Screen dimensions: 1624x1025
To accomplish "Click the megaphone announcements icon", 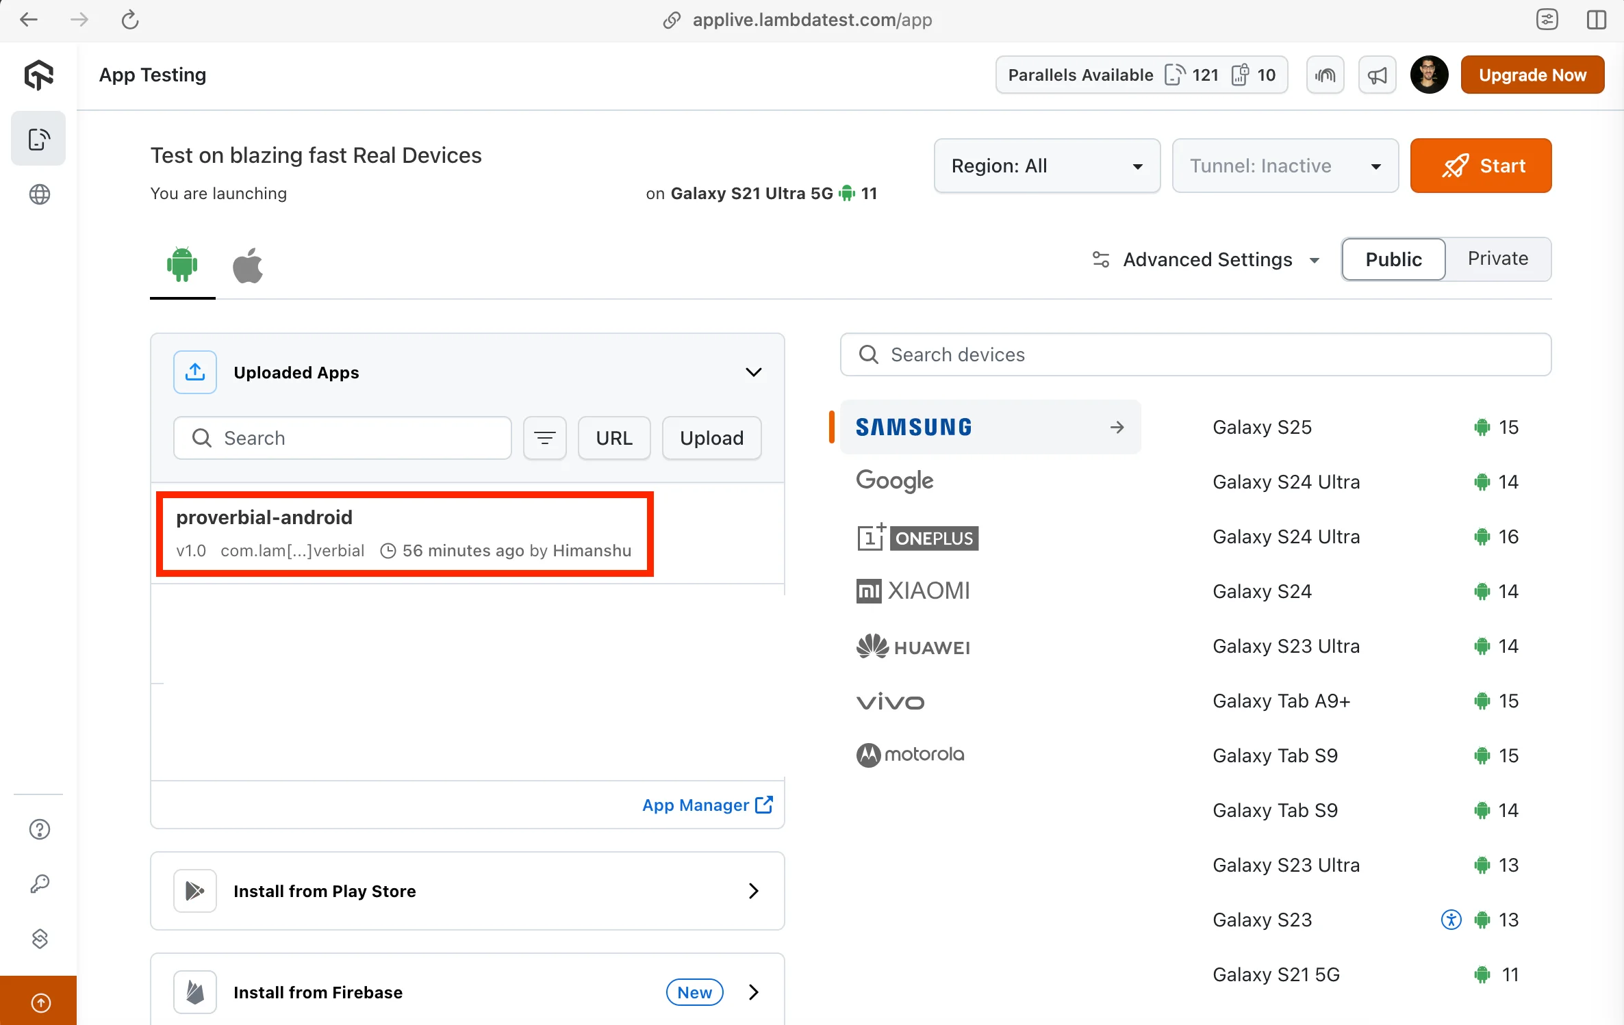I will (1377, 75).
